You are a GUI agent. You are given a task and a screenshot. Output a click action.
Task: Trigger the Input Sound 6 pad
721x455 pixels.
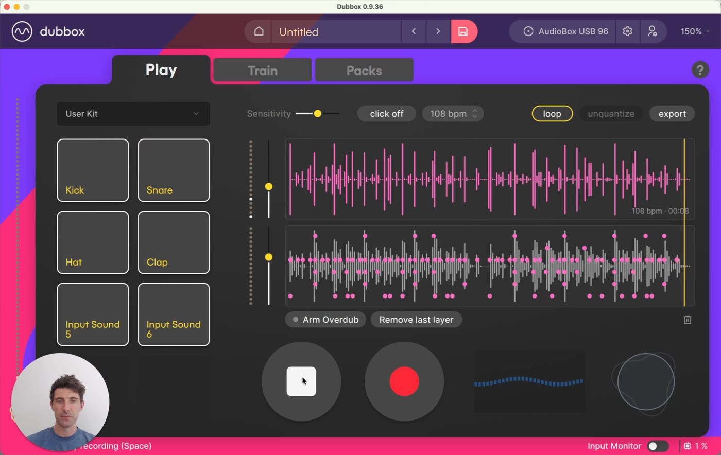(x=174, y=314)
